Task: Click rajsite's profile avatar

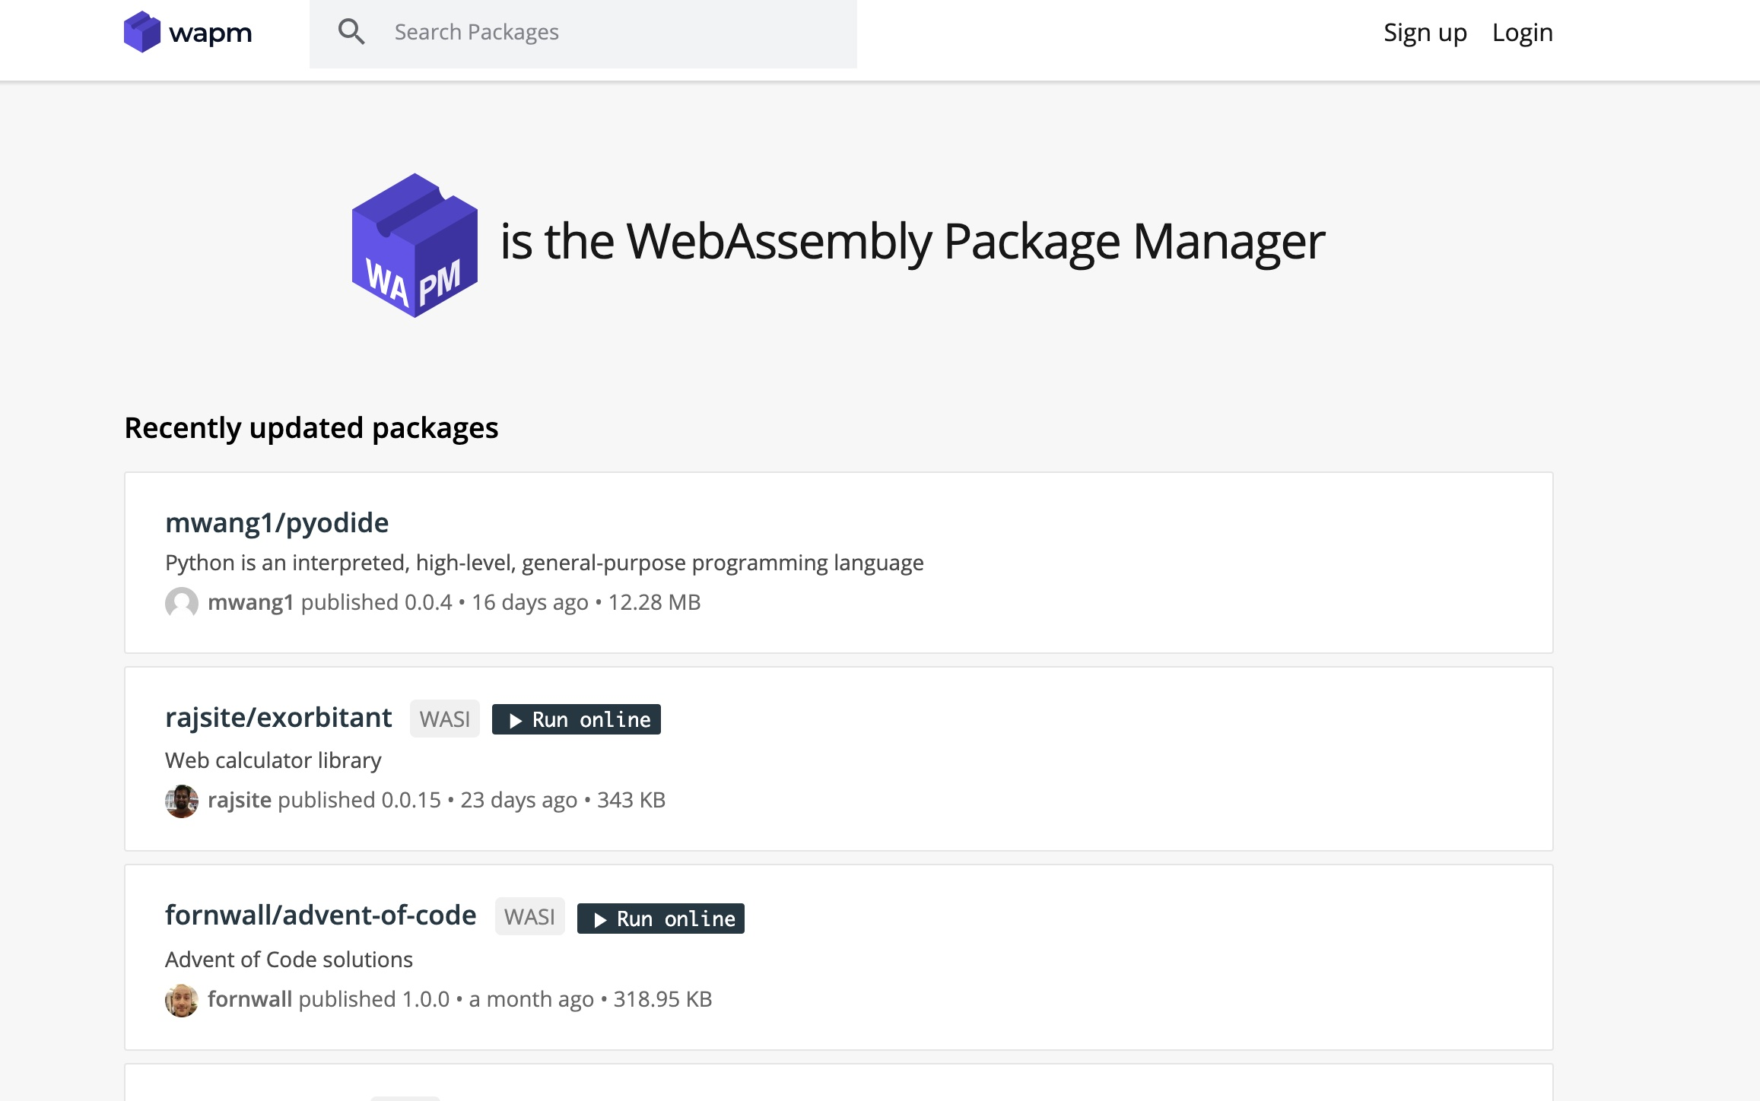Action: pyautogui.click(x=181, y=801)
